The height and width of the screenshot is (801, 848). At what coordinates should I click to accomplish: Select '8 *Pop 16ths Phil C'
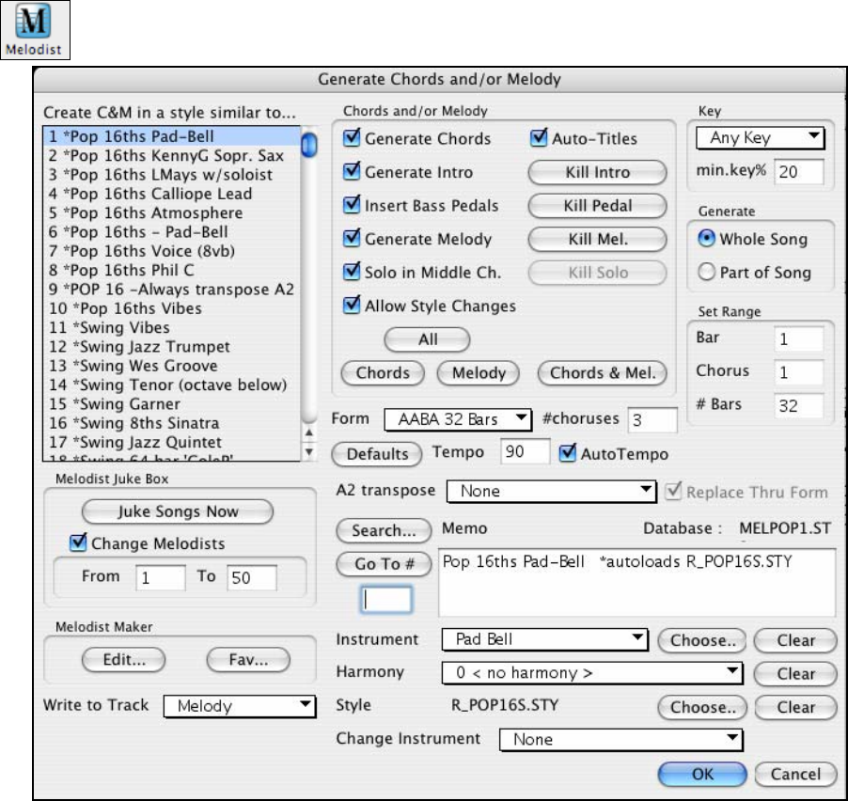171,271
